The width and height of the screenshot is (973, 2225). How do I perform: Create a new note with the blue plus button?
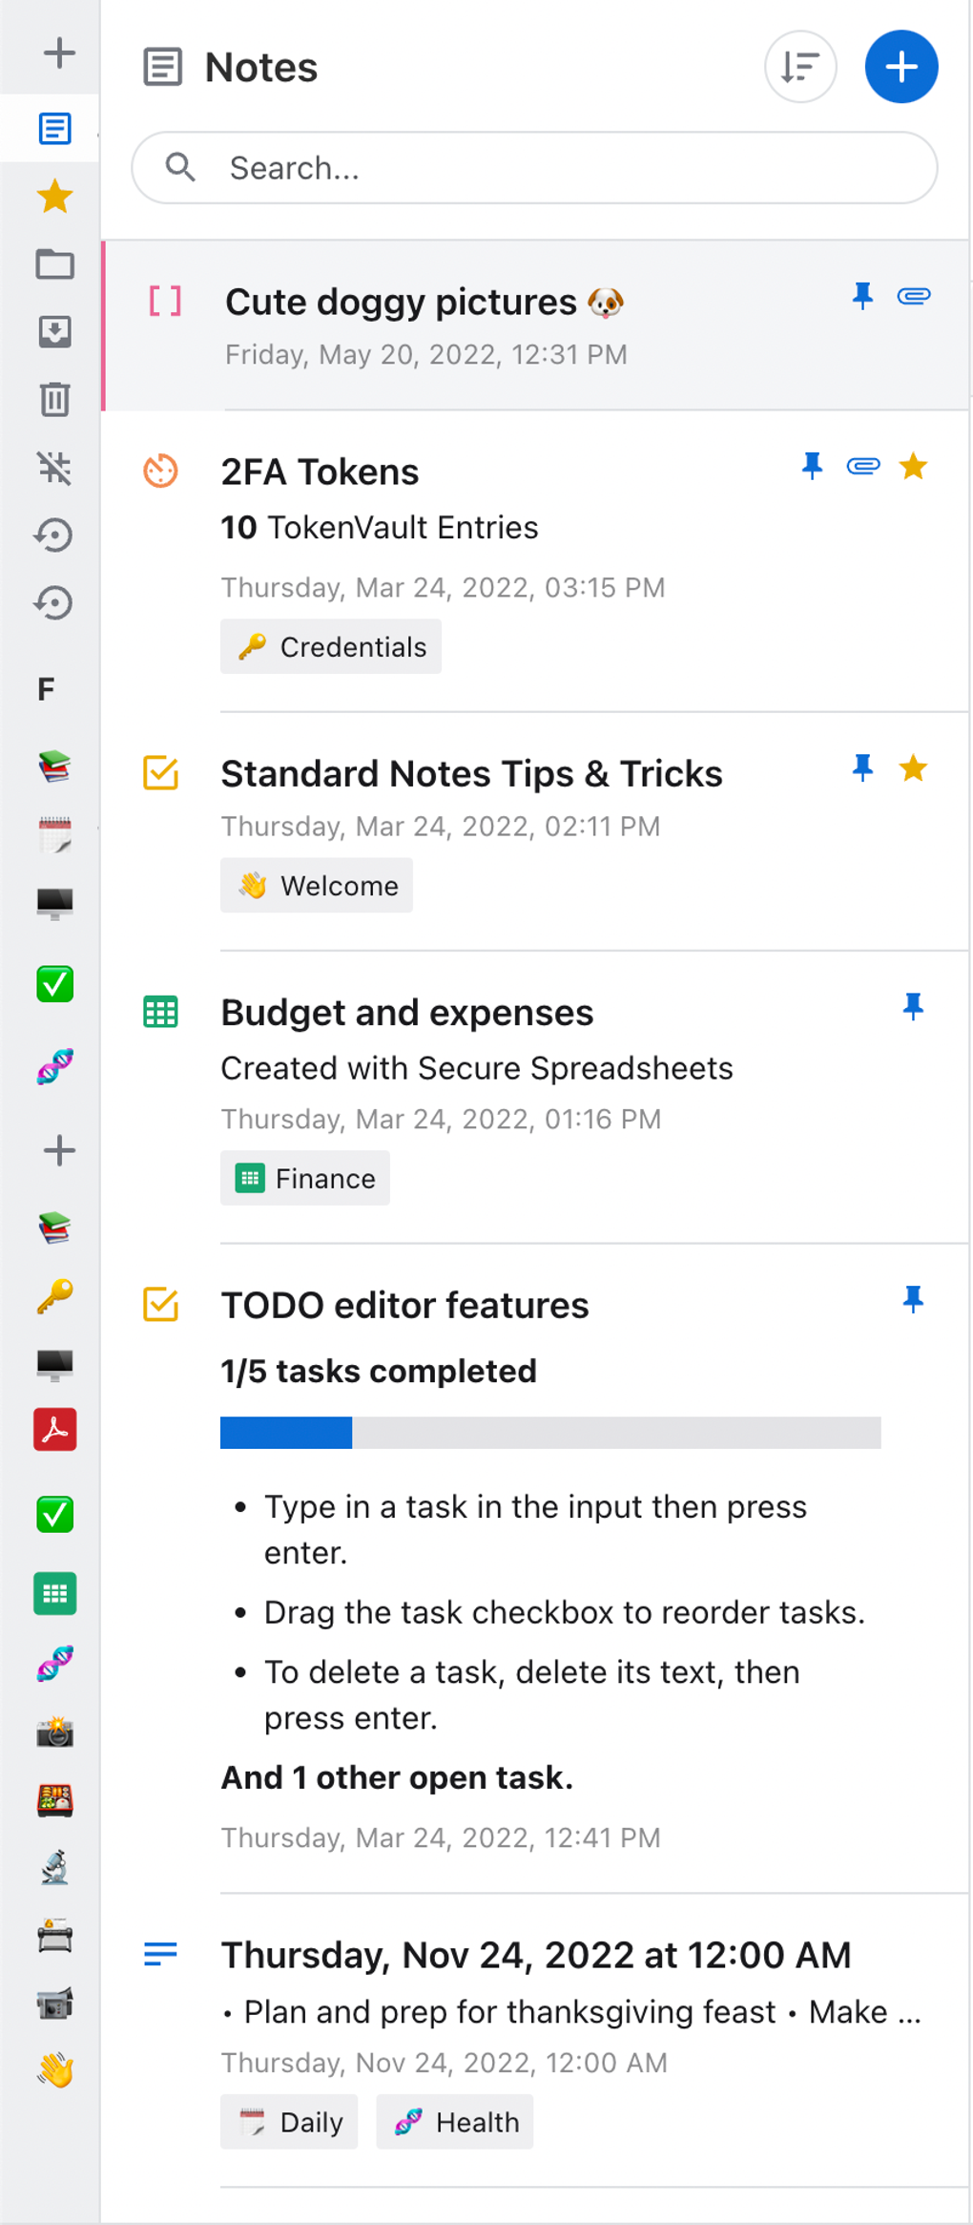point(901,66)
